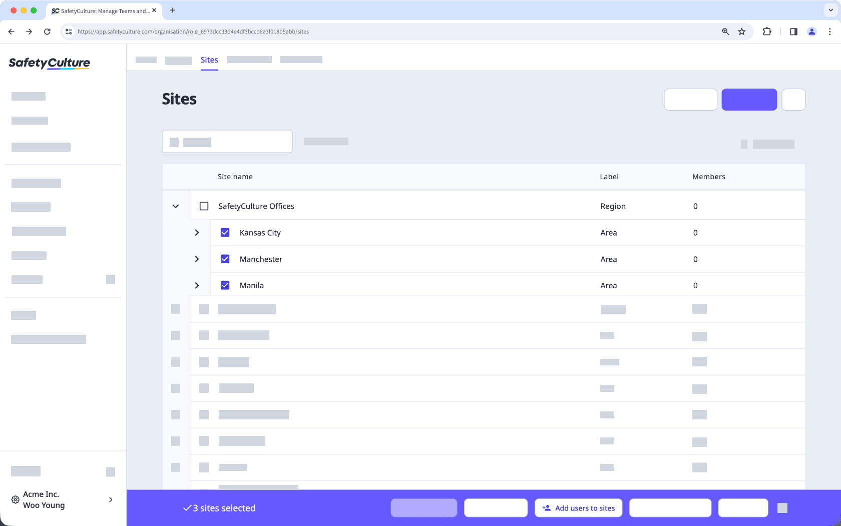Click the SafetyCulture logo
Image resolution: width=841 pixels, height=526 pixels.
49,63
